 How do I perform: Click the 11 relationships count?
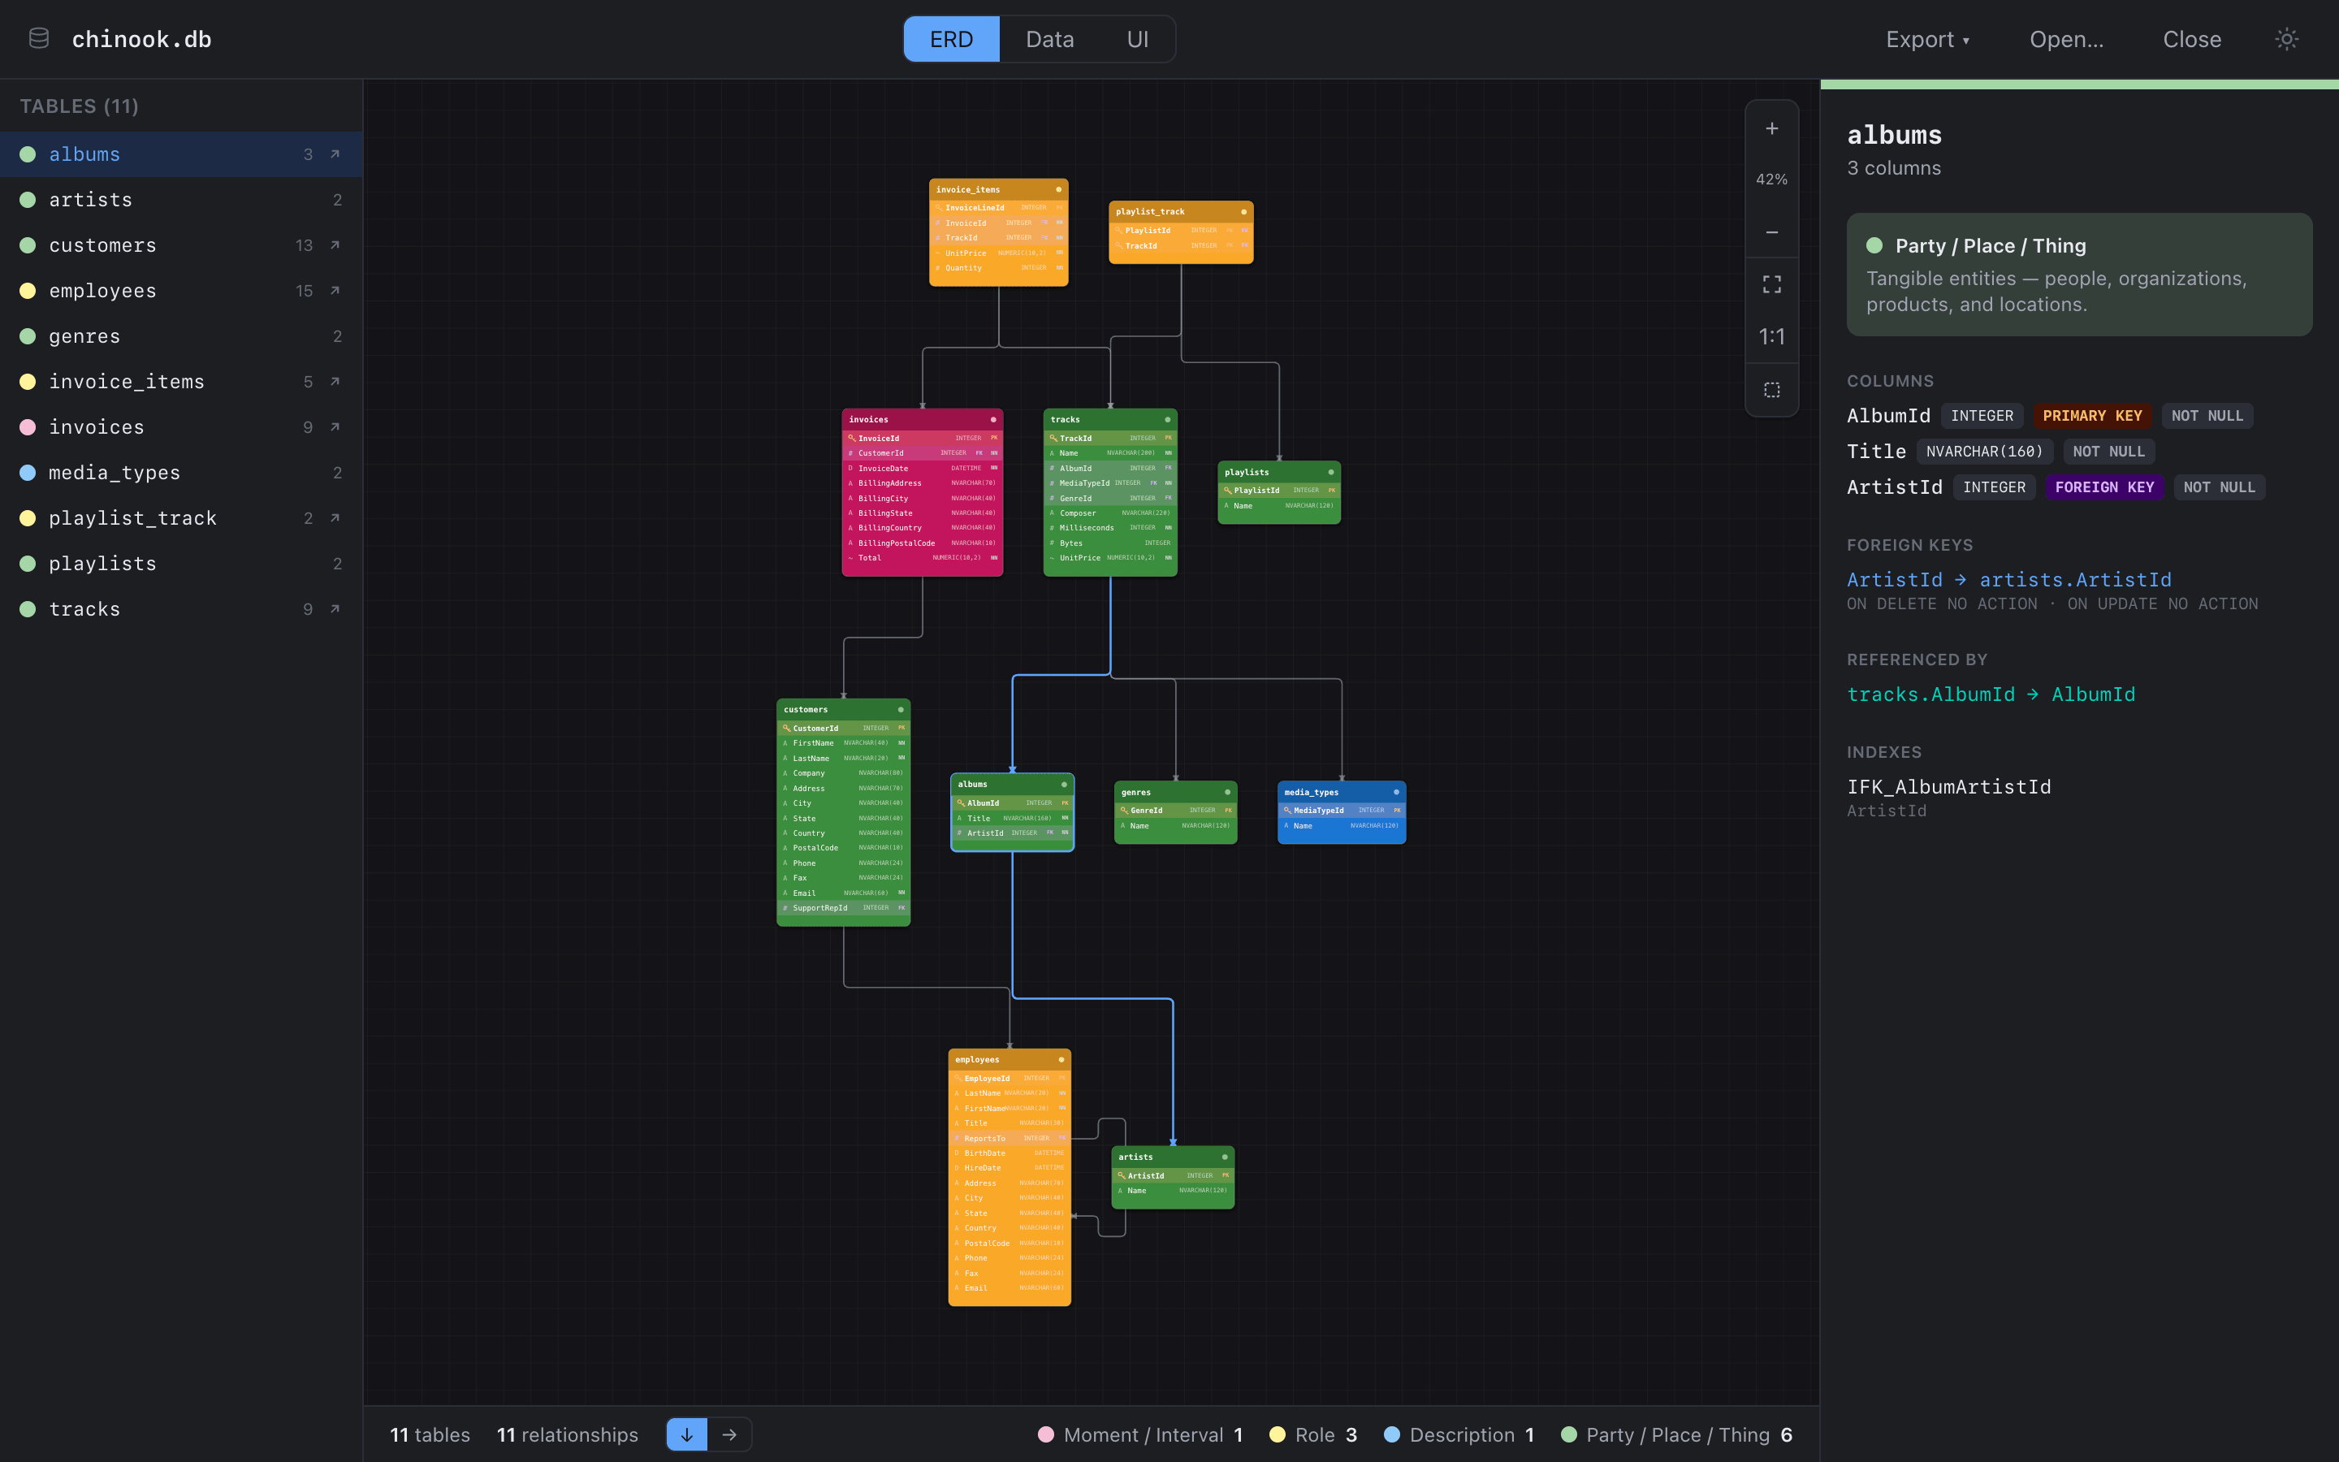568,1435
